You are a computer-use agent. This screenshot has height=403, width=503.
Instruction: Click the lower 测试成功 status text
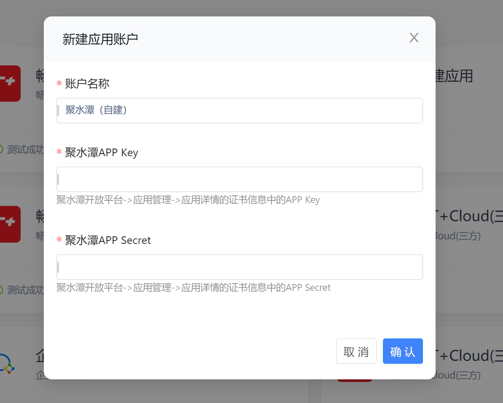pyautogui.click(x=25, y=290)
